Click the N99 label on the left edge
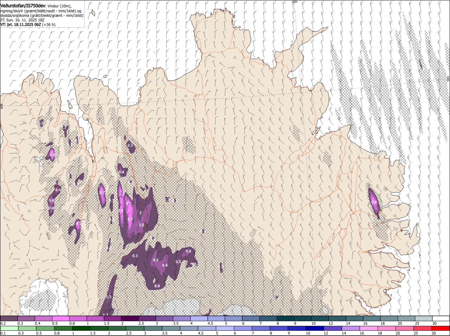 point(1,106)
